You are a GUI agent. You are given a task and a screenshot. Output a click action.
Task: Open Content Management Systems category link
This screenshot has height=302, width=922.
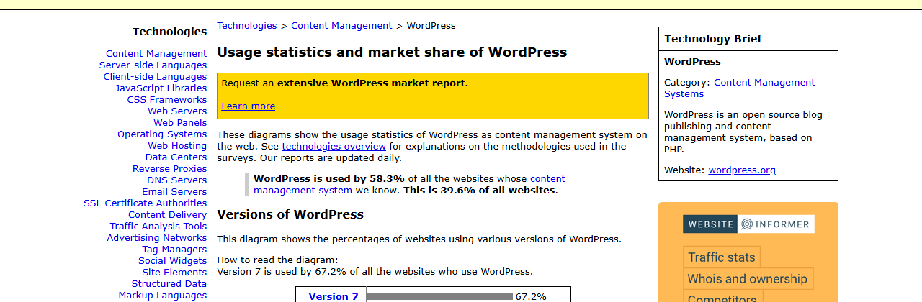point(740,88)
